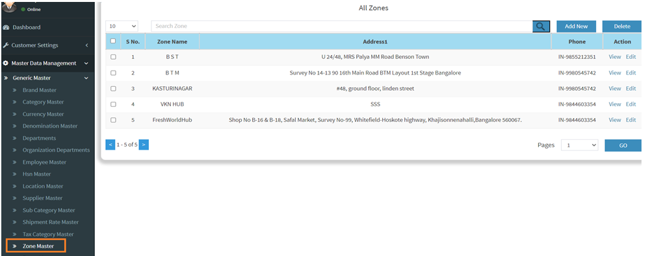This screenshot has width=648, height=256.
Task: Check the B T M row checkbox
Action: point(113,73)
